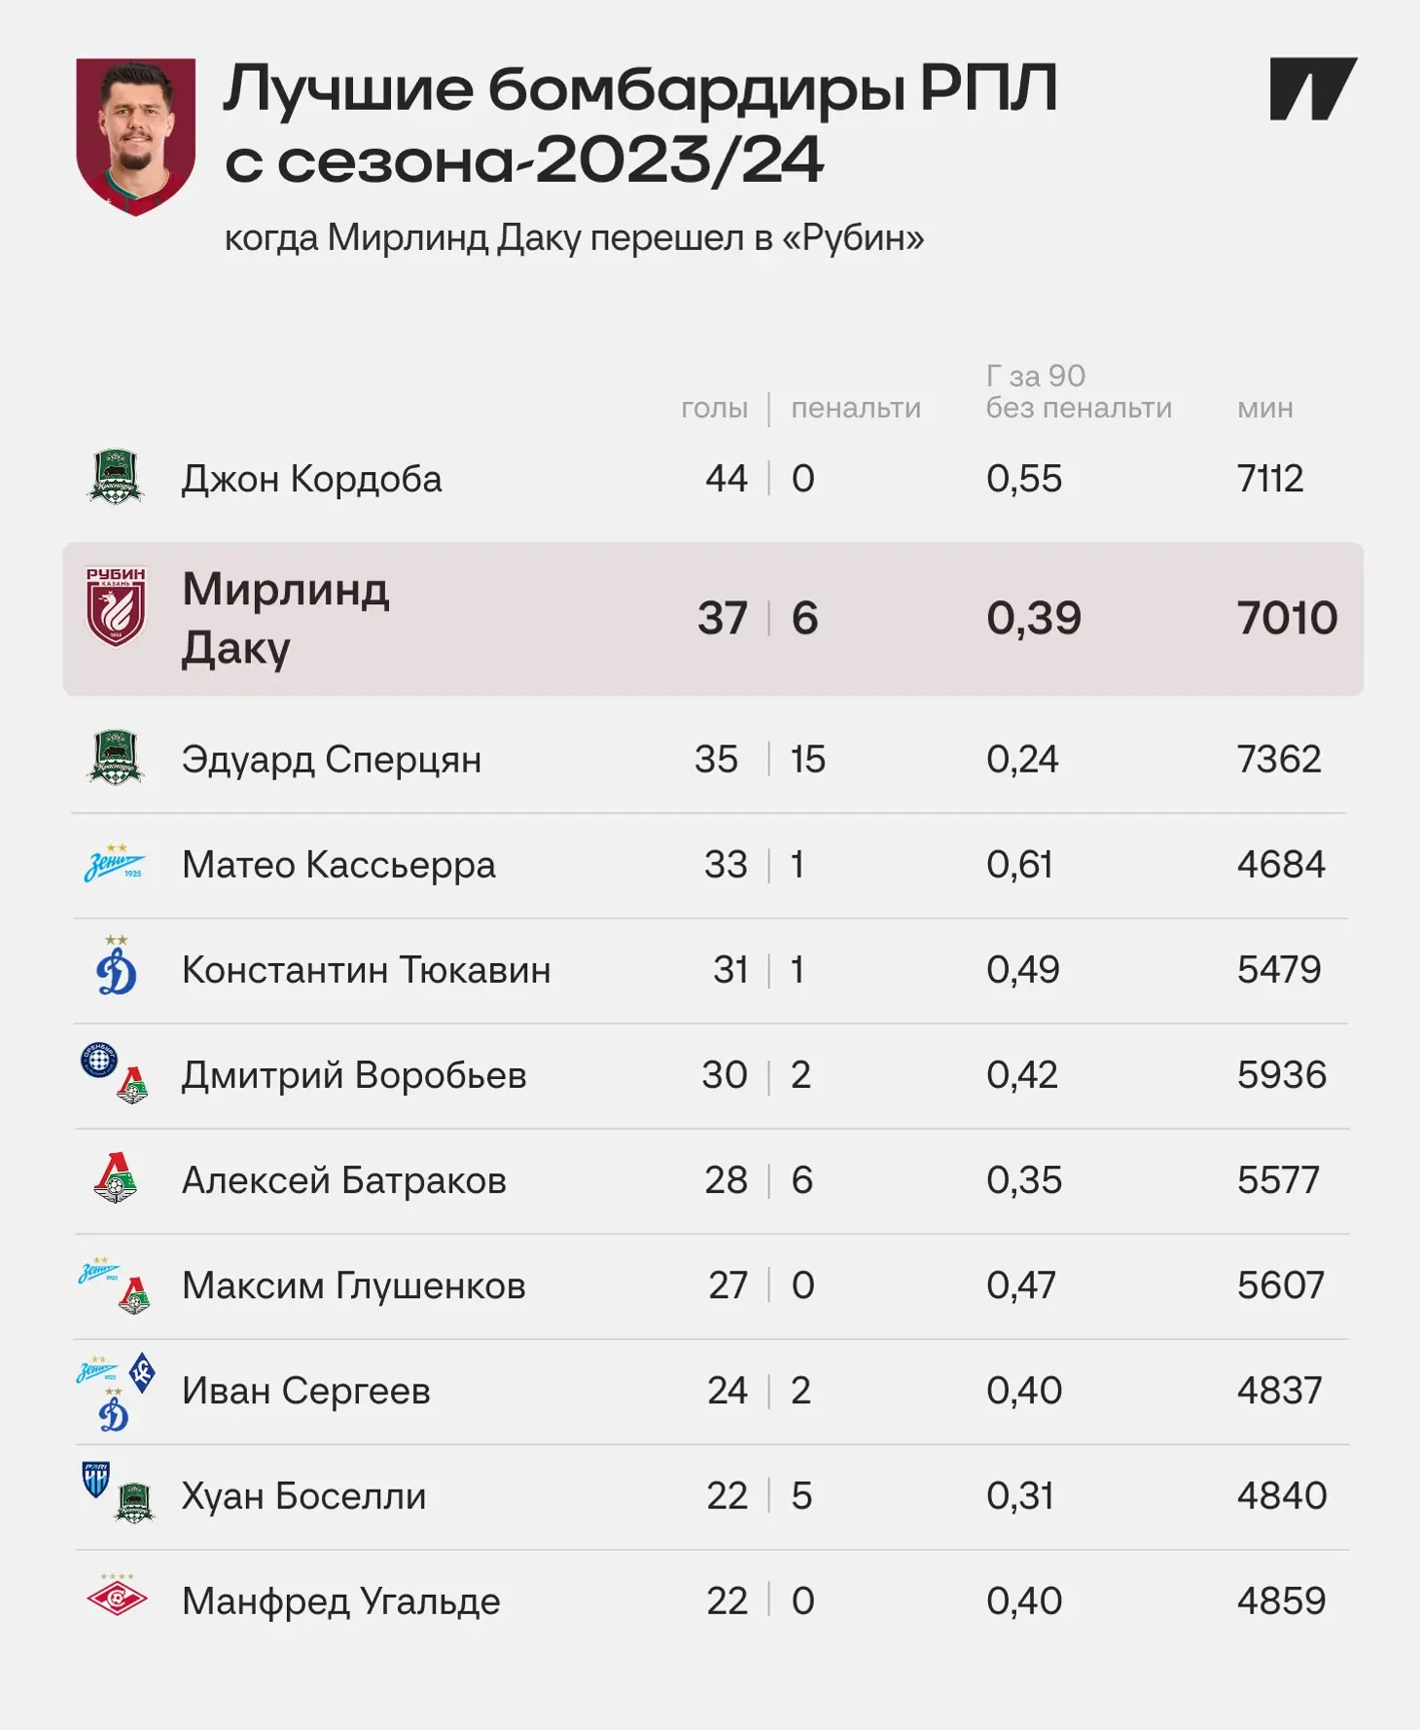This screenshot has height=1730, width=1420.
Task: Click the Г за 90 без пенальти header
Action: pos(1079,391)
